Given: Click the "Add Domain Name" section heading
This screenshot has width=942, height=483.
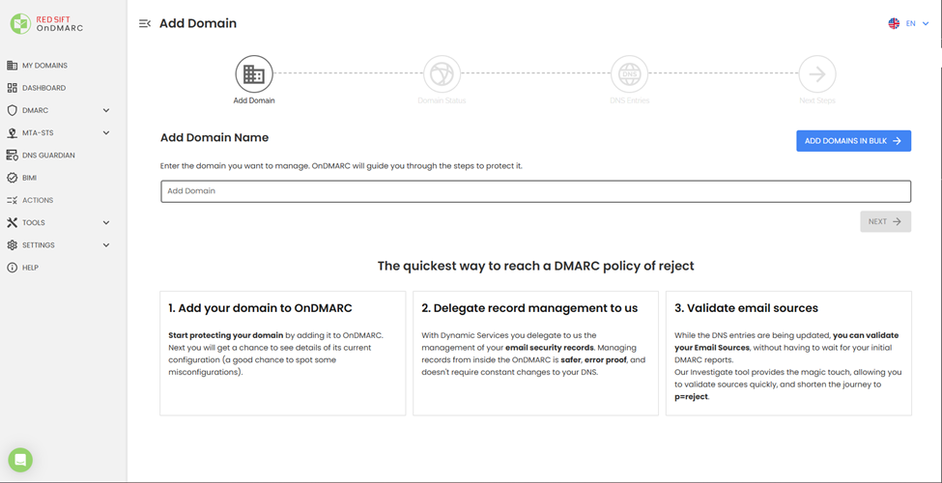Looking at the screenshot, I should [214, 137].
